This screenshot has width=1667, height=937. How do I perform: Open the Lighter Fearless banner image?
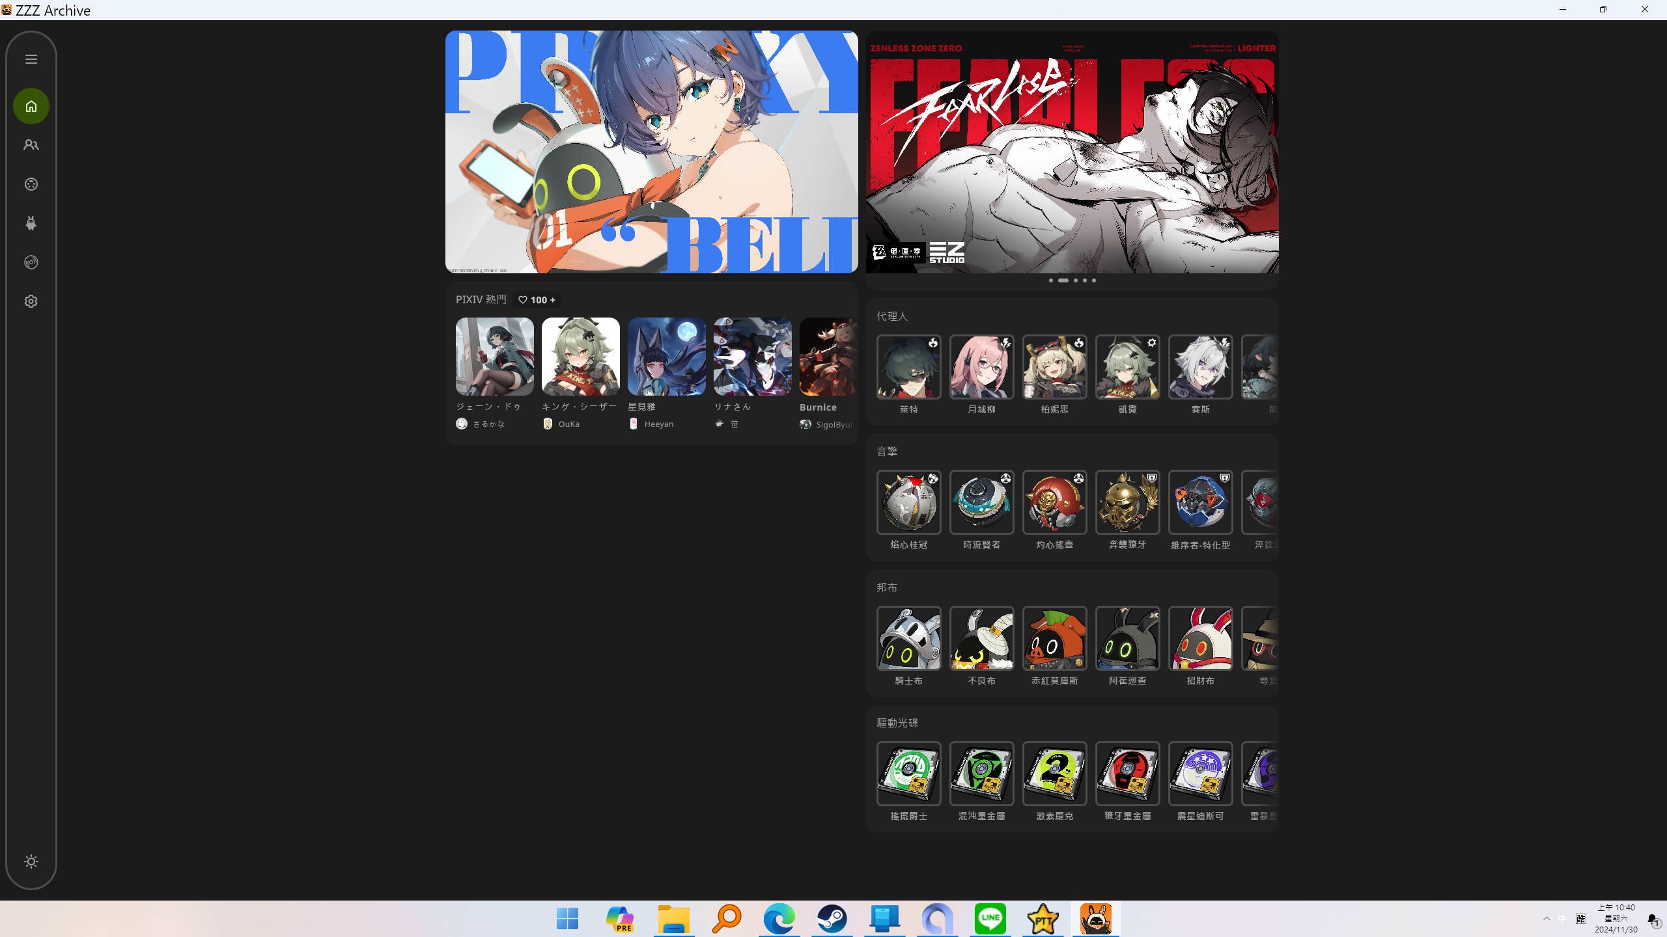pyautogui.click(x=1072, y=152)
